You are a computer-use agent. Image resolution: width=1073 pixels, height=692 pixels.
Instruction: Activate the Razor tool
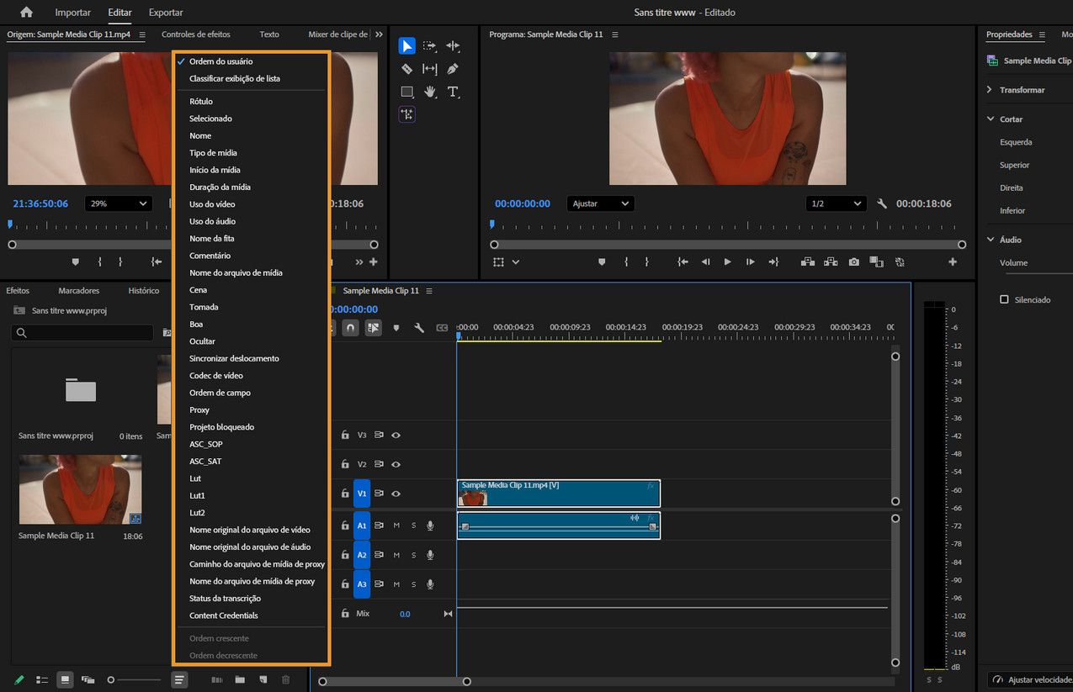pos(407,69)
